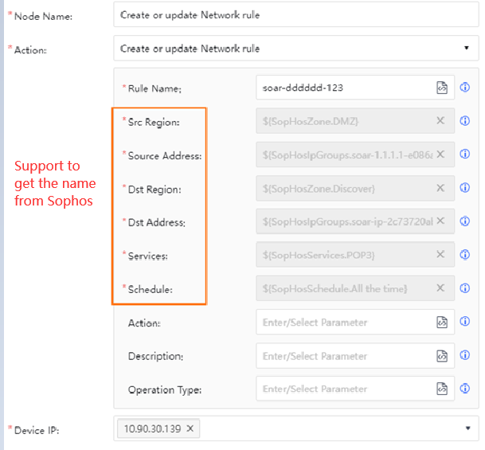The height and width of the screenshot is (450, 485).
Task: Click the Description parameter input field
Action: tap(344, 356)
